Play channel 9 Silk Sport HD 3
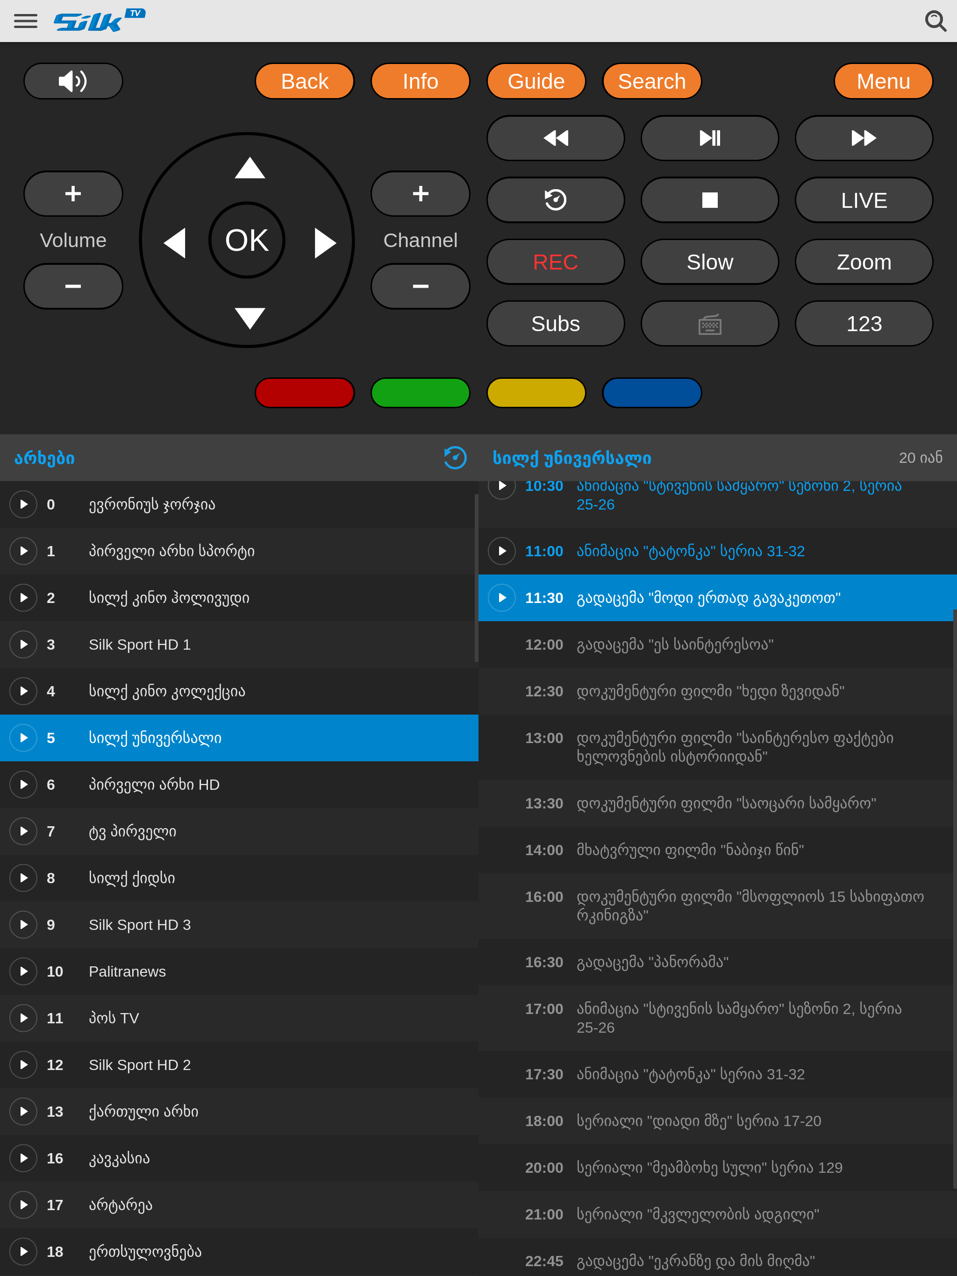 pyautogui.click(x=24, y=925)
